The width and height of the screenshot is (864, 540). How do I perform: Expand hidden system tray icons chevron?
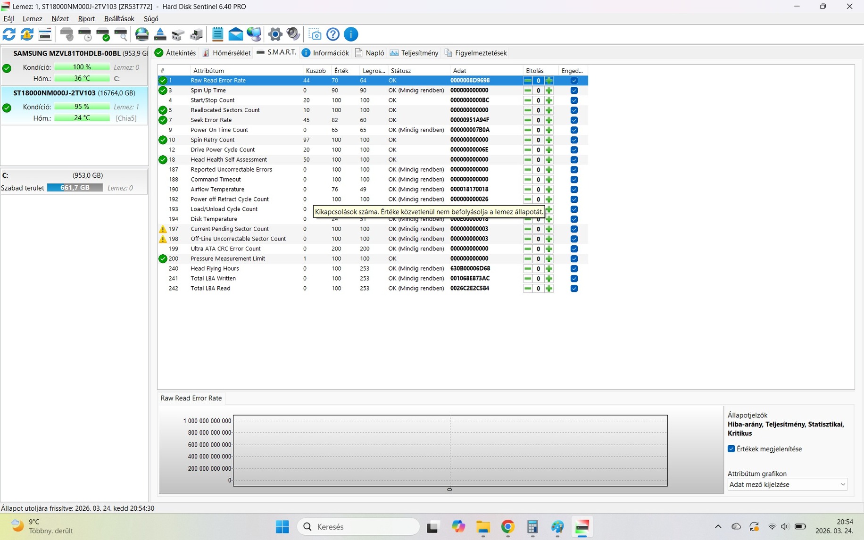[718, 527]
